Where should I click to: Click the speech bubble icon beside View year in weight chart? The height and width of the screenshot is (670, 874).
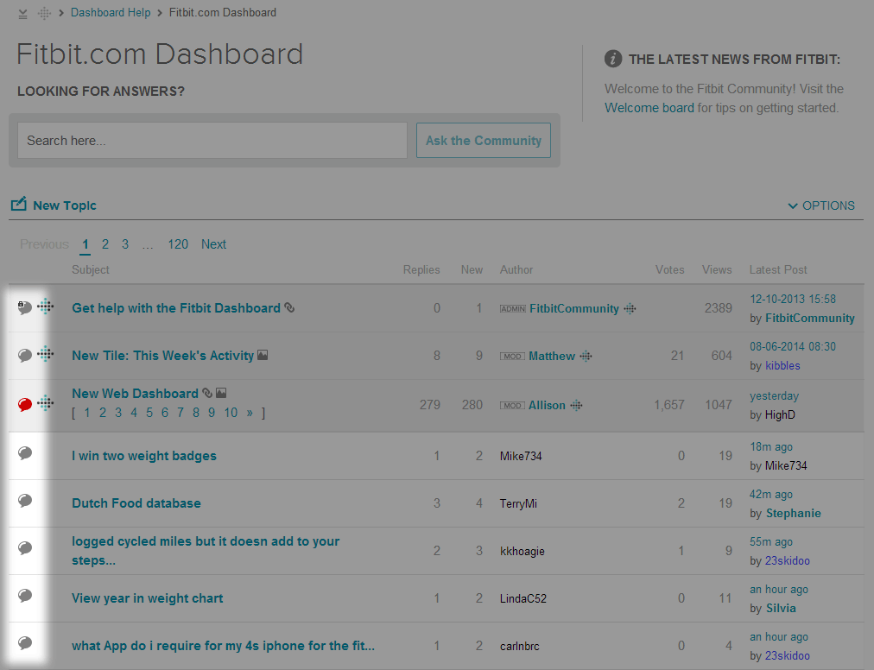click(x=24, y=595)
